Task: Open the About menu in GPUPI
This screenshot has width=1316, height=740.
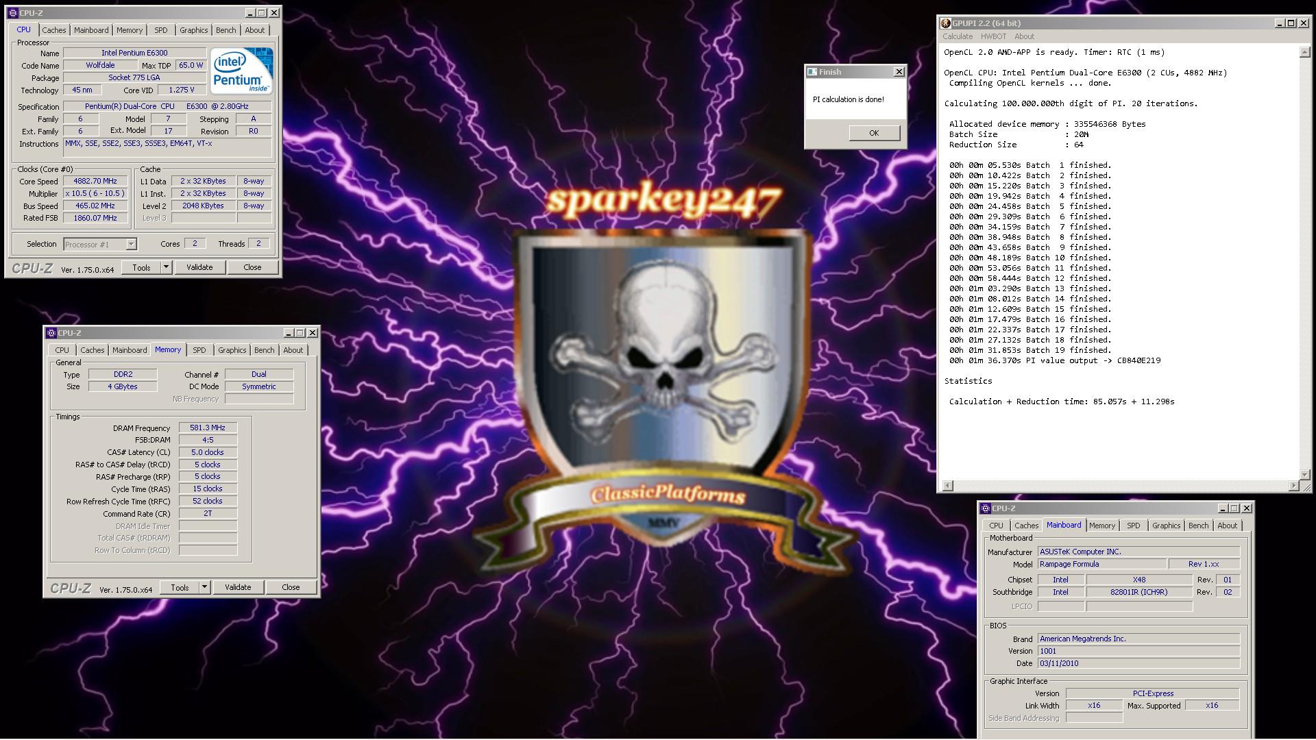Action: tap(1024, 37)
